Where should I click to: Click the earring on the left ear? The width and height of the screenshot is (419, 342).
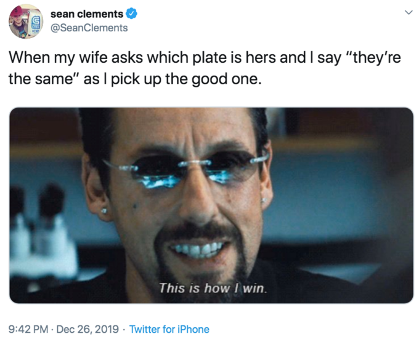[x=104, y=211]
